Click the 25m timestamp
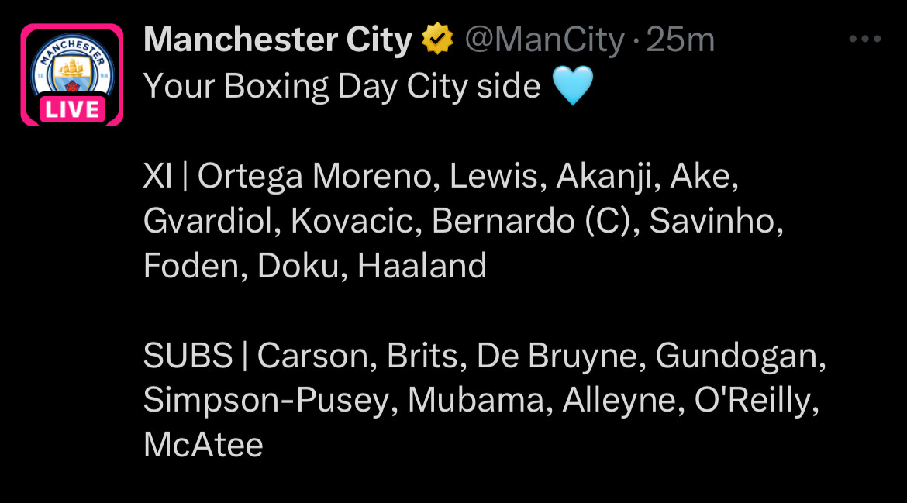The image size is (907, 503). [681, 40]
